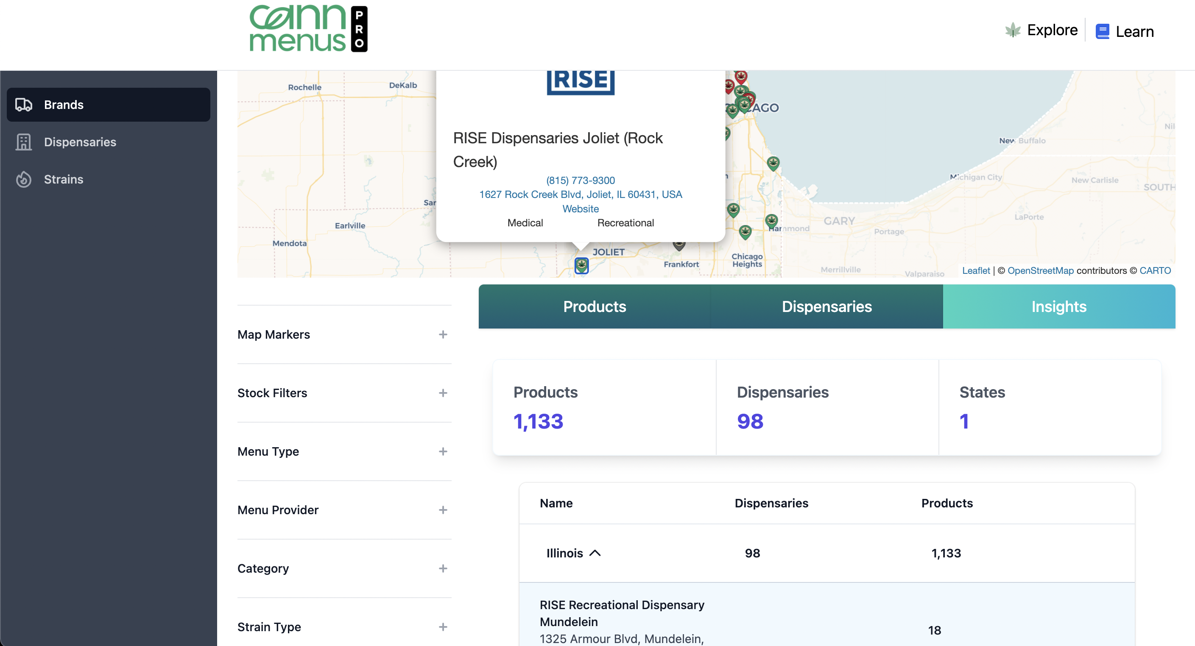
Task: Click the green marker on the lakeshore south of Chicago
Action: click(x=773, y=163)
